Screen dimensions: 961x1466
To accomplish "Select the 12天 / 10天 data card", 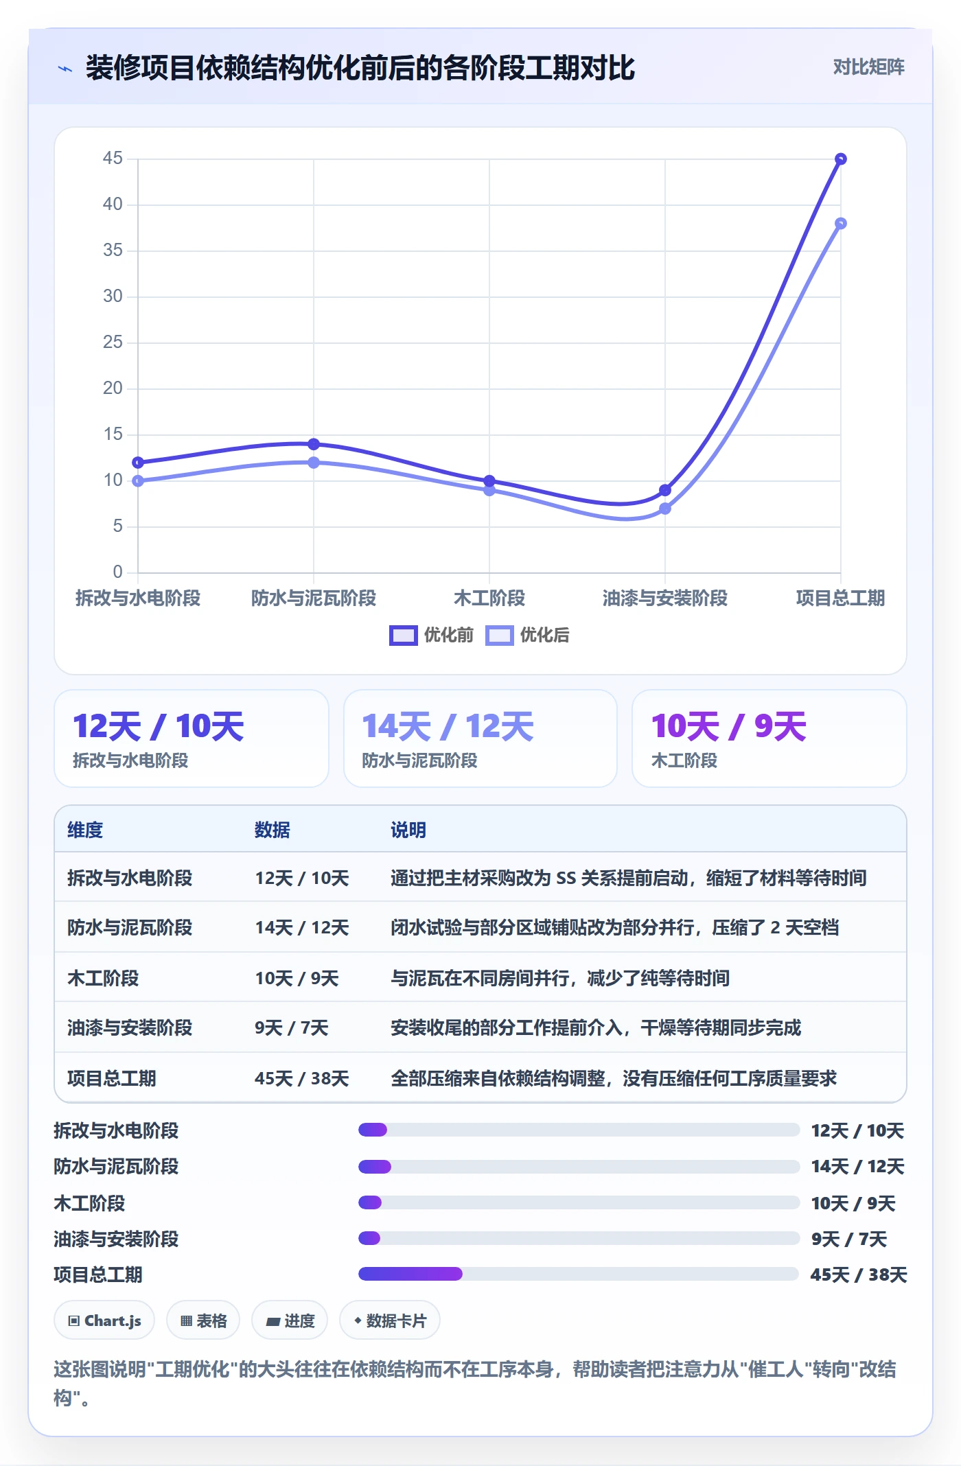I will click(192, 738).
